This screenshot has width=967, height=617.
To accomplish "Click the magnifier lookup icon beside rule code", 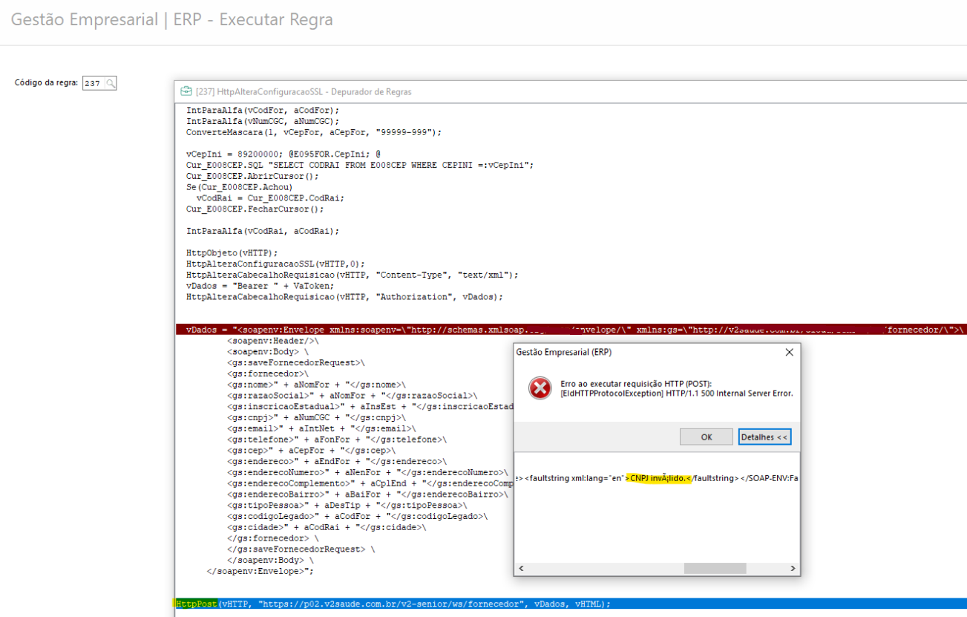I will pos(110,83).
